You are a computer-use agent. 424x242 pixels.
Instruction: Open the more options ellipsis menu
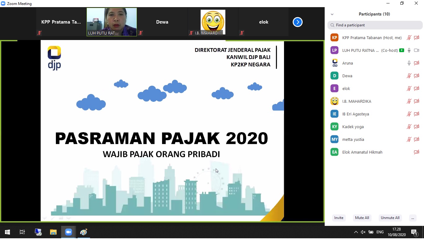click(x=413, y=218)
